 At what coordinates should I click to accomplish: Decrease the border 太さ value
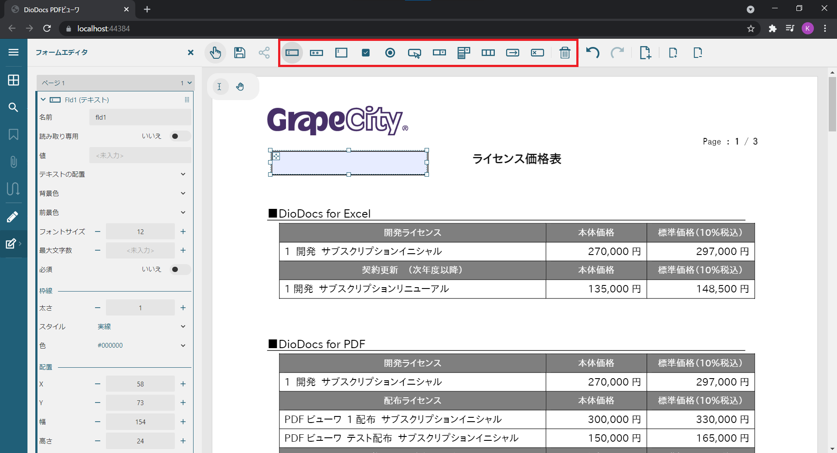[98, 308]
